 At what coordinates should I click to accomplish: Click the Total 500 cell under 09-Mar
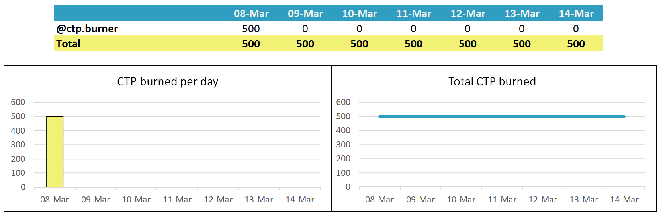[305, 44]
